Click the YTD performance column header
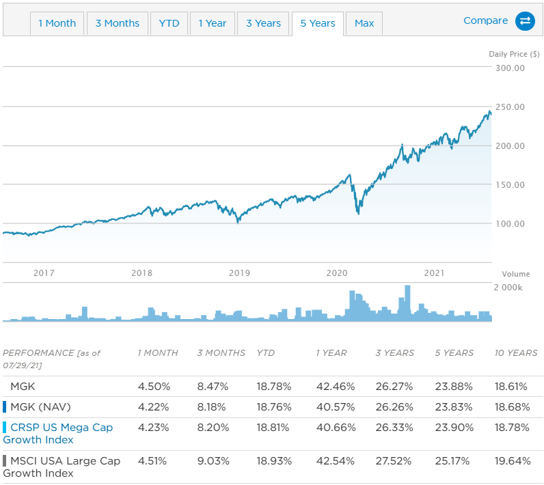 click(266, 353)
